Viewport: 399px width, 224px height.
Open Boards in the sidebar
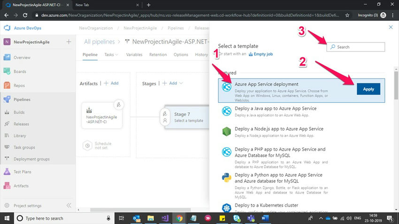pyautogui.click(x=20, y=71)
